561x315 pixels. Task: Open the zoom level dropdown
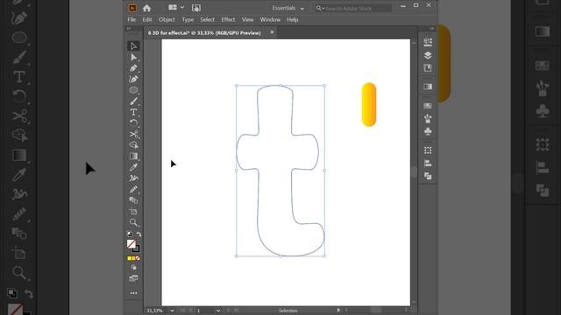(x=172, y=311)
